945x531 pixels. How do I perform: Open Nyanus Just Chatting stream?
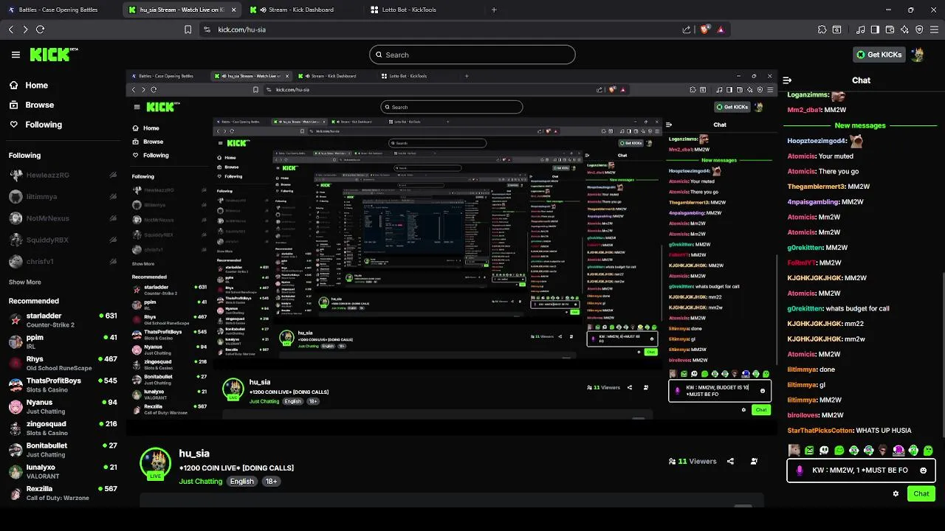(62, 406)
